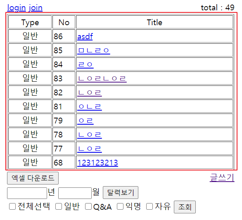Select the cell with number 82
This screenshot has height=220, width=242.
click(64, 92)
